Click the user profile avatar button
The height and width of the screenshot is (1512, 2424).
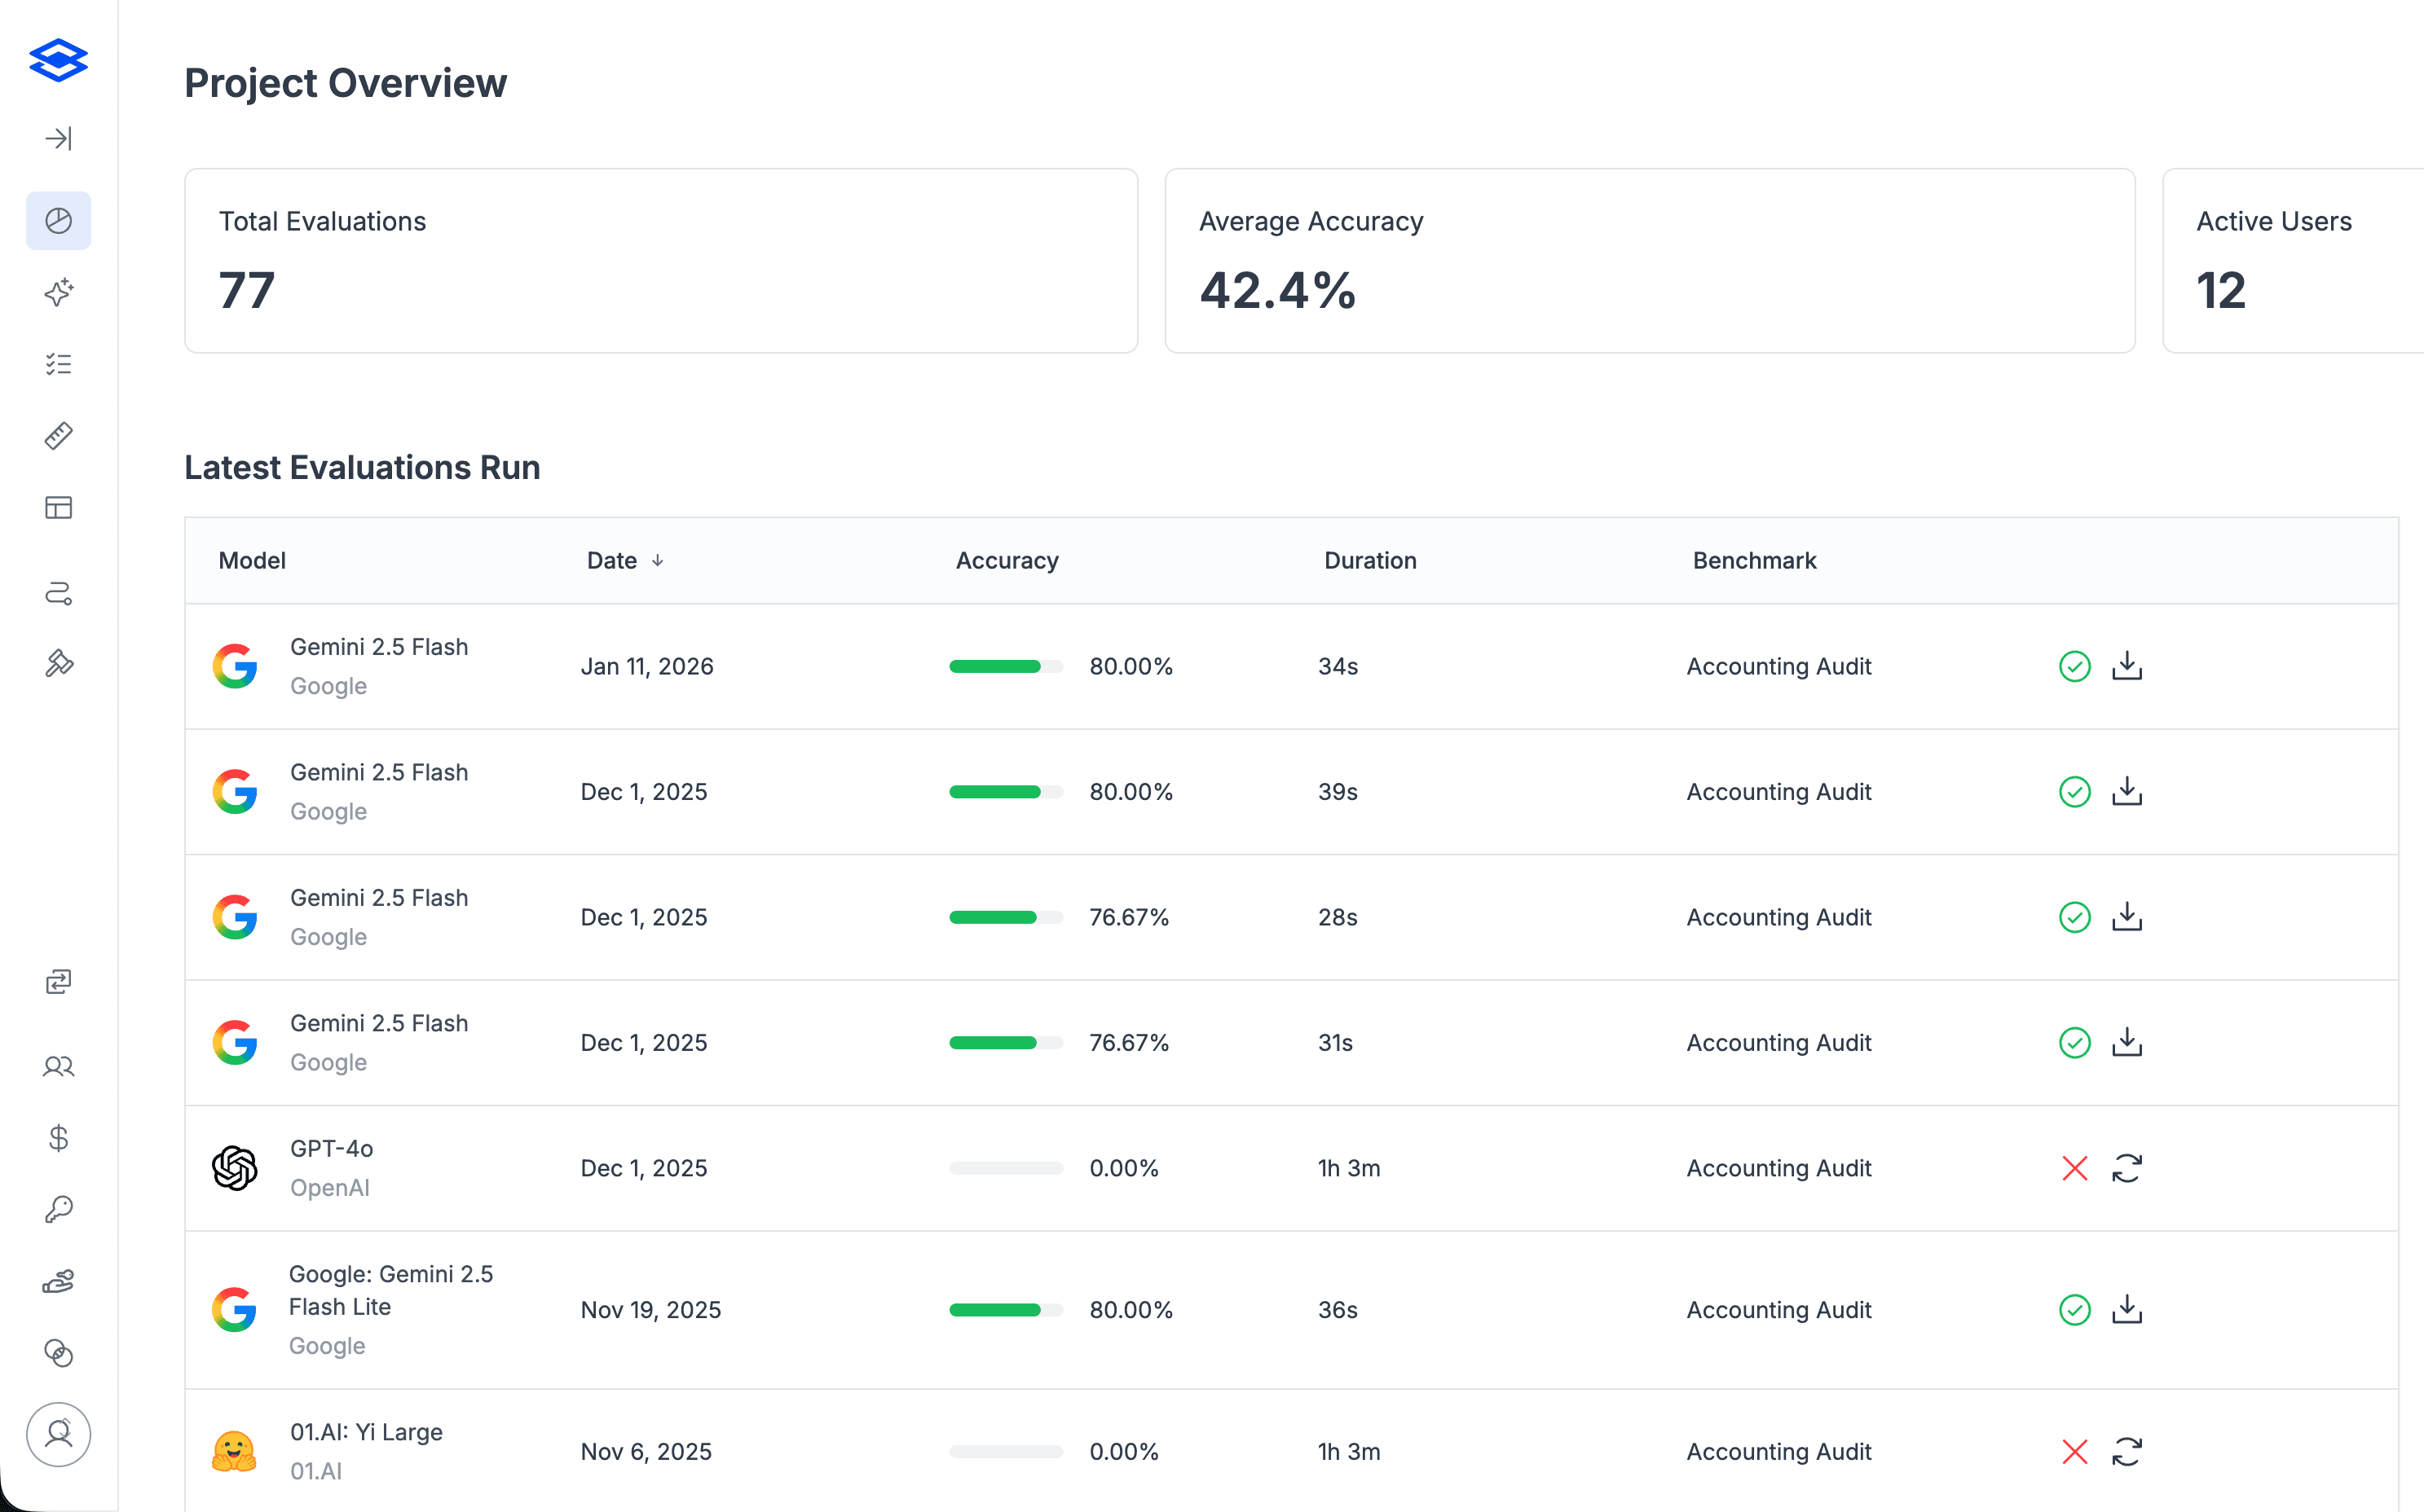[x=58, y=1434]
